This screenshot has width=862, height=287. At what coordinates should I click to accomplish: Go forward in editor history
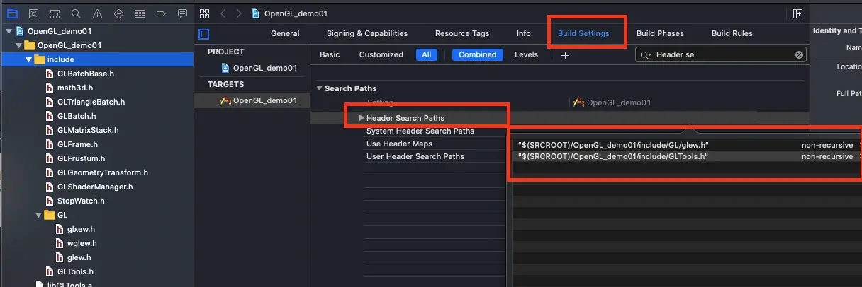(x=238, y=13)
